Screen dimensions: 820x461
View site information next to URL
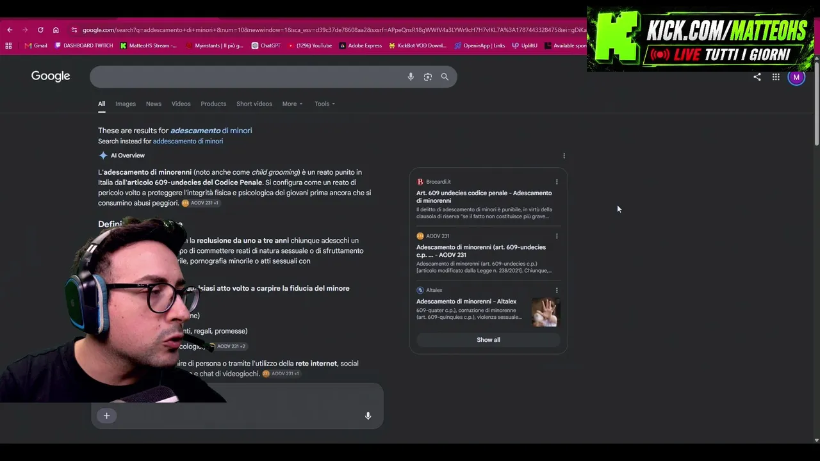tap(74, 30)
